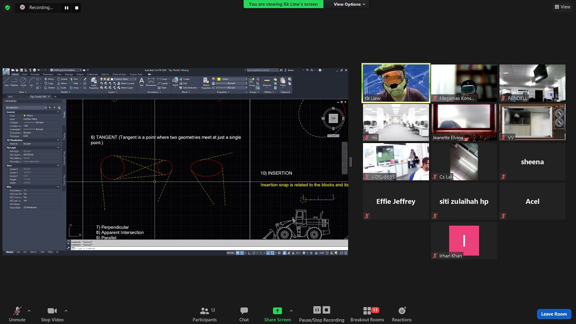Pick the Stretch tool in Modify panel

pos(49,88)
